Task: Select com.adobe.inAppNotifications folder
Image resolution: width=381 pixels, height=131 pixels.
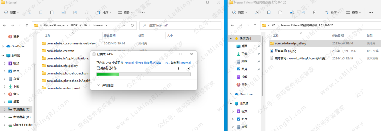Action: tap(65, 58)
